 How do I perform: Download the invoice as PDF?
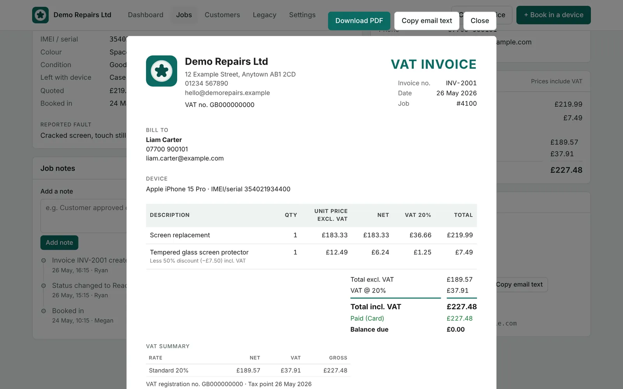click(359, 21)
